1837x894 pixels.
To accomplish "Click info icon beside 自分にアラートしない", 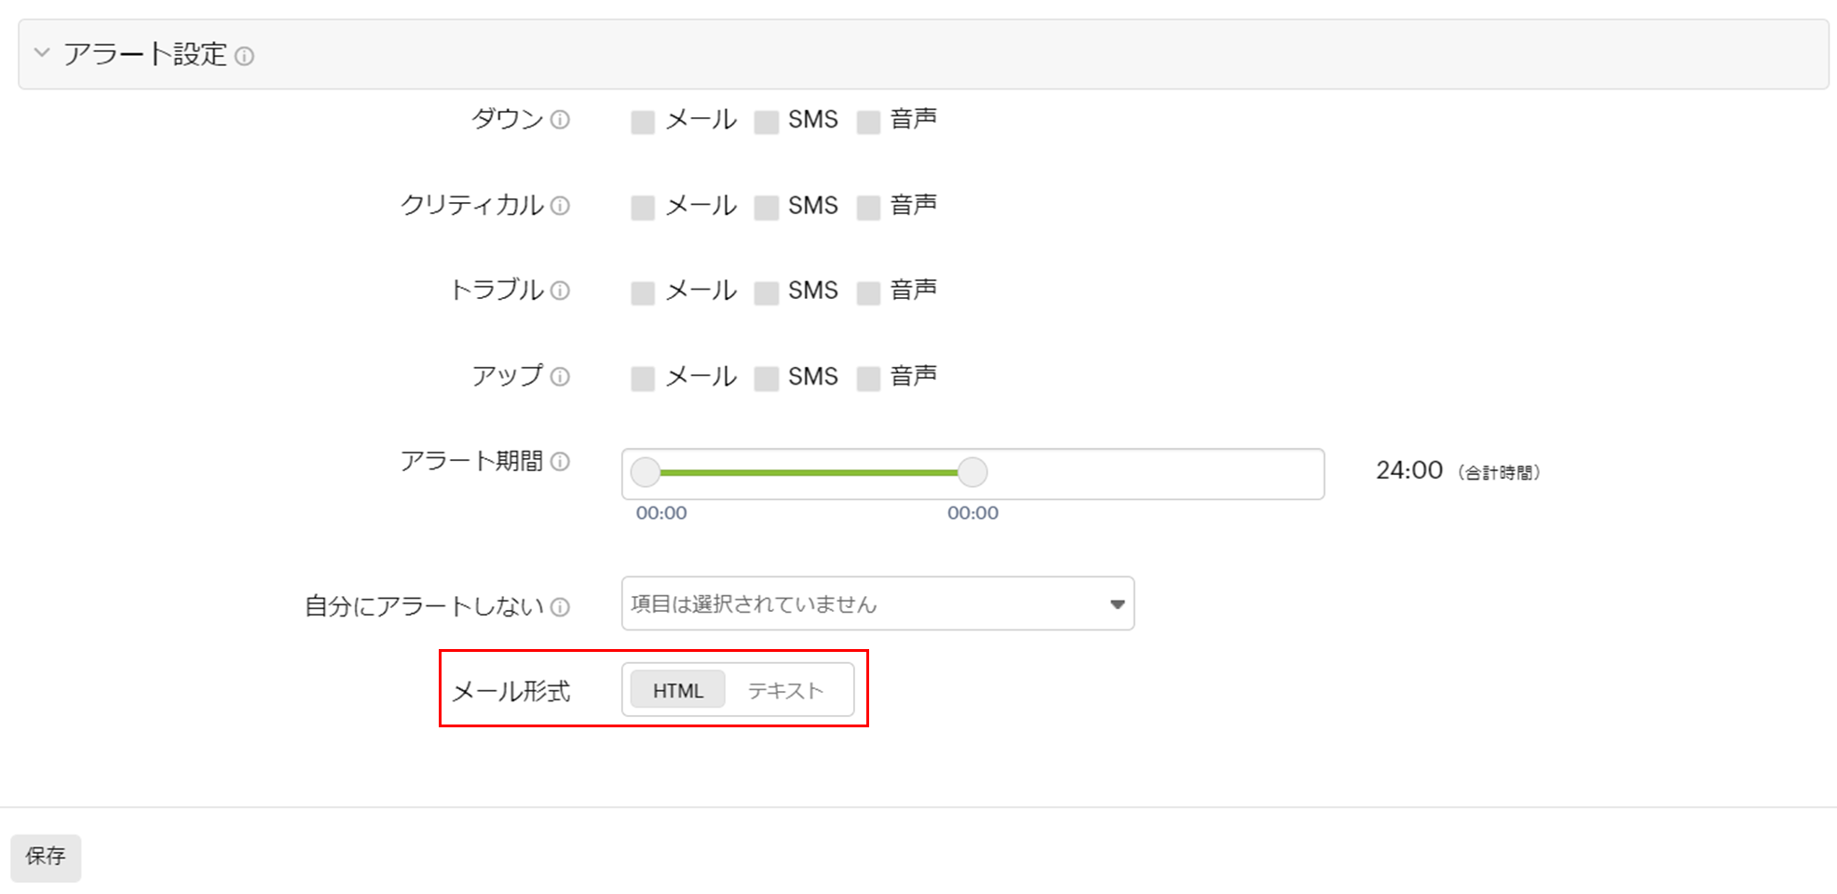I will [560, 608].
